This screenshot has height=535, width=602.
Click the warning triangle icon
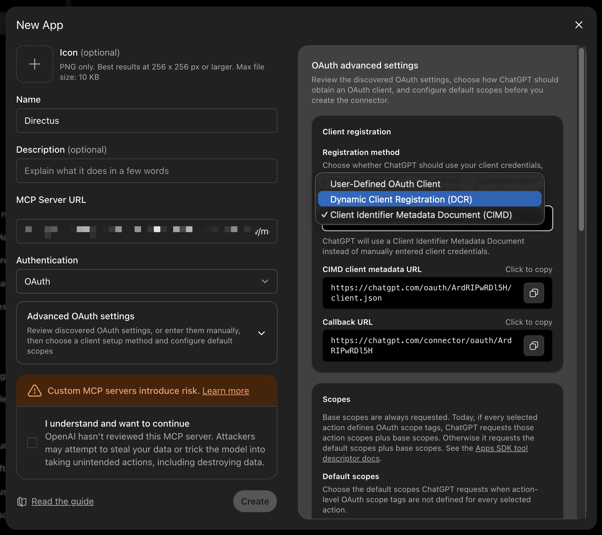point(35,391)
